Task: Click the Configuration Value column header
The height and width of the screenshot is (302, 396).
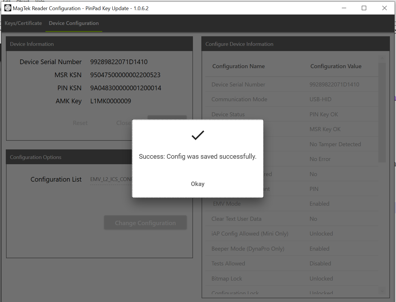Action: [336, 66]
